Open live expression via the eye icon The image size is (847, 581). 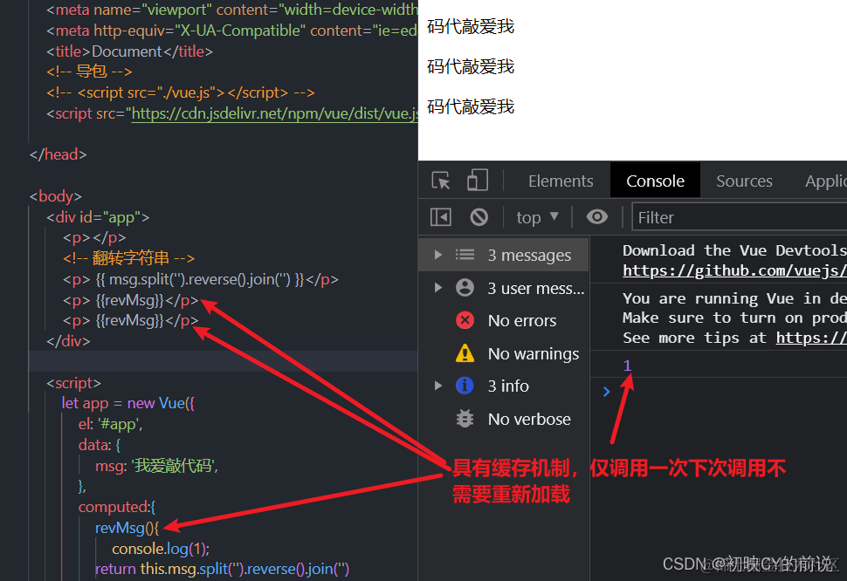tap(597, 217)
